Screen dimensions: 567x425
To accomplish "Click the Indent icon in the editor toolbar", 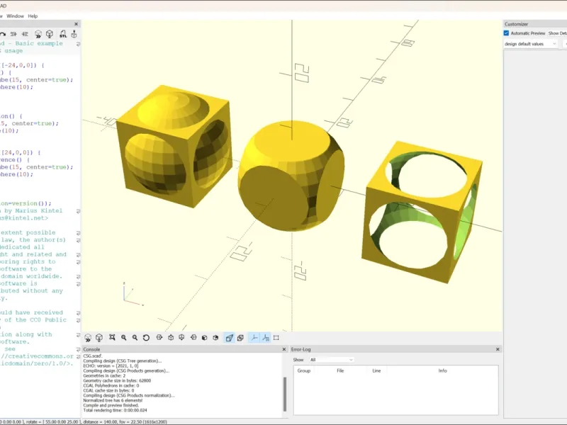I will [x=25, y=34].
